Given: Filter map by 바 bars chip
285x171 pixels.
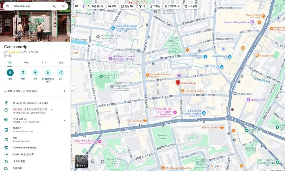Looking at the screenshot, I should (142, 6).
